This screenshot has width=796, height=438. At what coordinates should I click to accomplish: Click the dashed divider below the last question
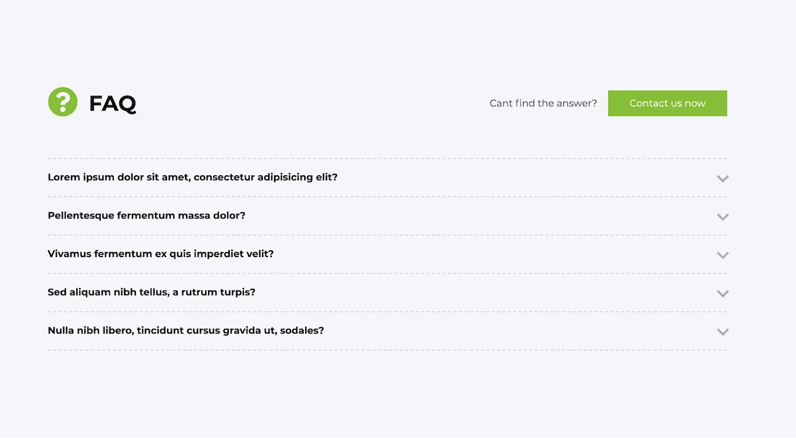(387, 350)
